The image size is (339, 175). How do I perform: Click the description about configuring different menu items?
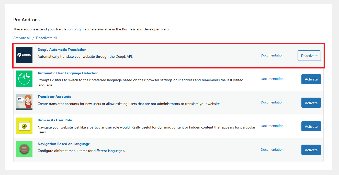(x=81, y=151)
